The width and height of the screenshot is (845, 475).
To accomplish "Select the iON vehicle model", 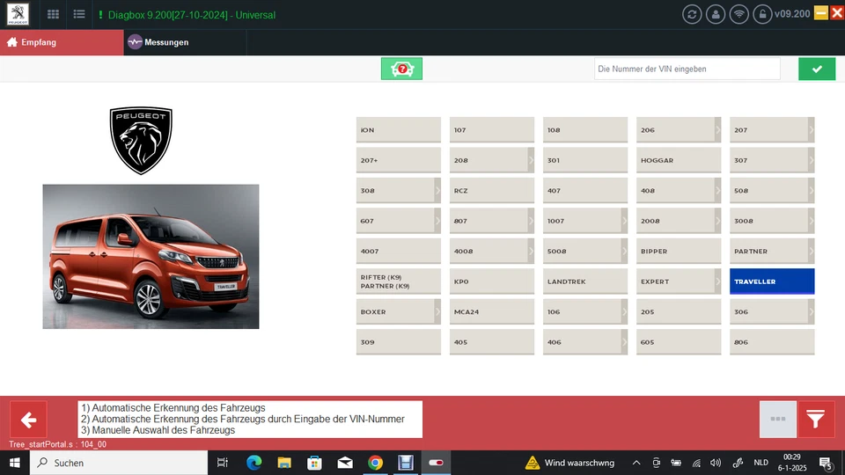I will click(x=398, y=130).
